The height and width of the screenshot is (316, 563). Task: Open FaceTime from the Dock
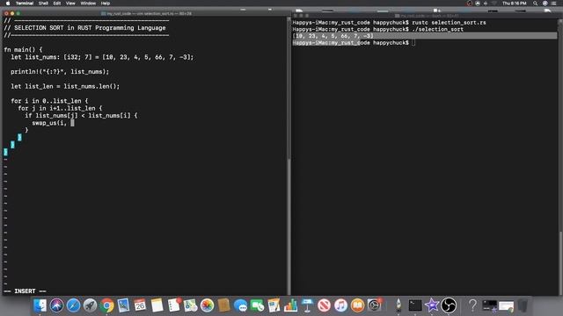pyautogui.click(x=257, y=305)
